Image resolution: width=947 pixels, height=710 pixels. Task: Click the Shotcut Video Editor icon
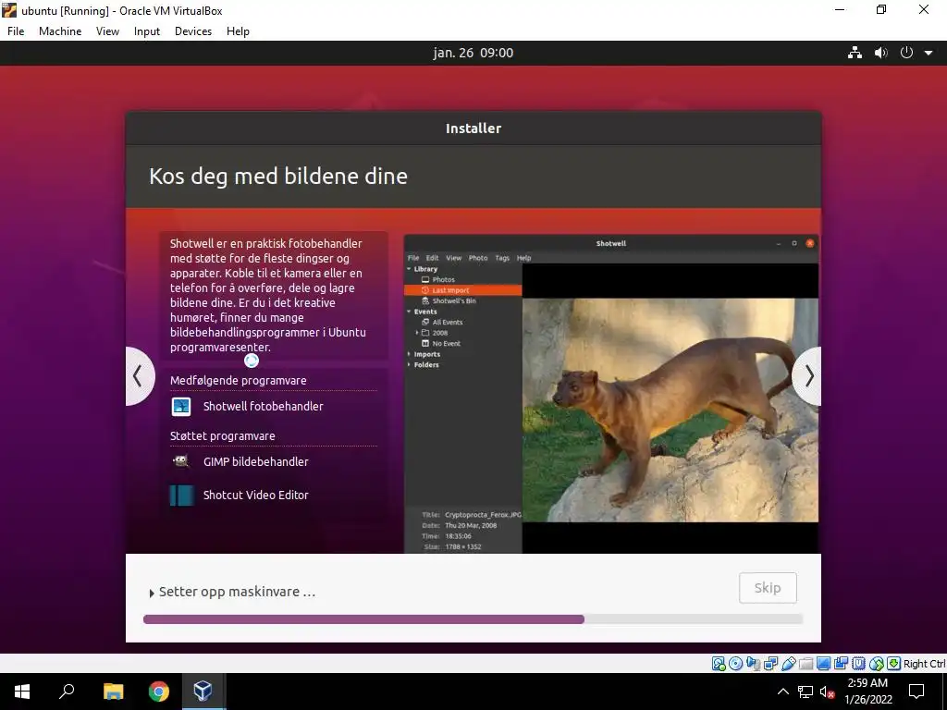(x=182, y=496)
